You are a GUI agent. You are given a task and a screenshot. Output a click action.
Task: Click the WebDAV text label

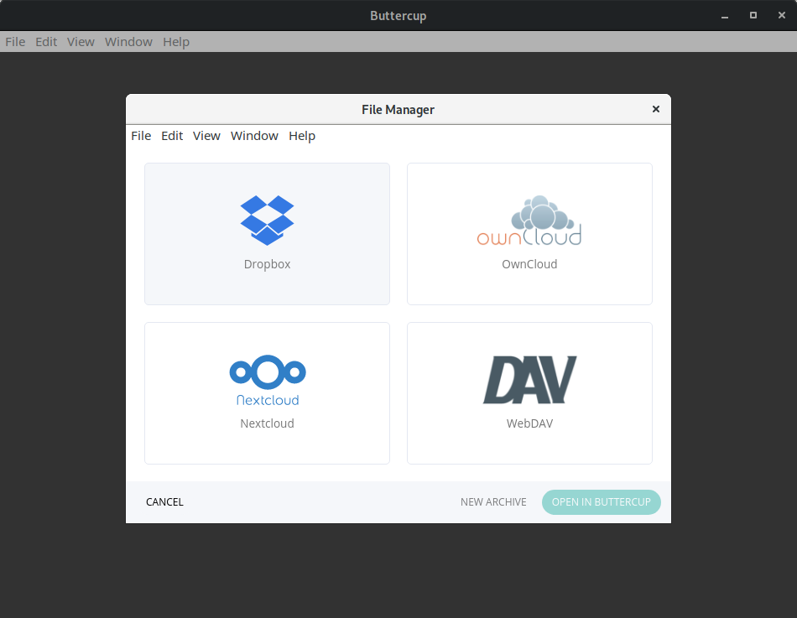(529, 423)
